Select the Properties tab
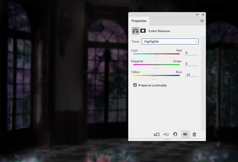This screenshot has height=162, width=238. [139, 21]
